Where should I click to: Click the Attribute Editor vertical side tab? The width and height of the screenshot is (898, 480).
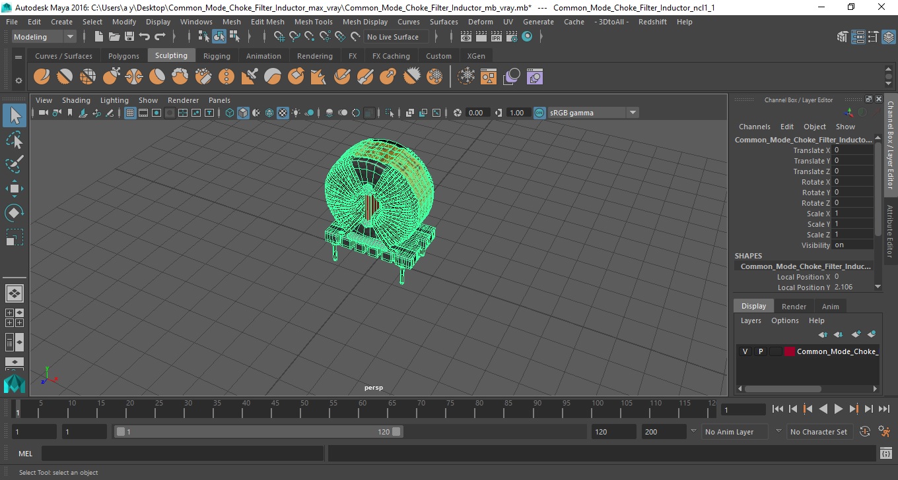890,231
